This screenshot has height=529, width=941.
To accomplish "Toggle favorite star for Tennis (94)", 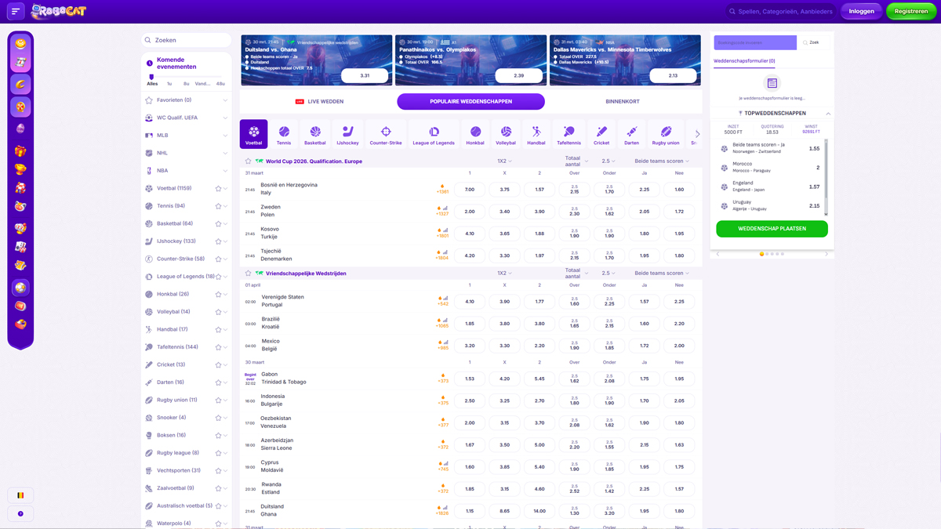I will (x=218, y=206).
